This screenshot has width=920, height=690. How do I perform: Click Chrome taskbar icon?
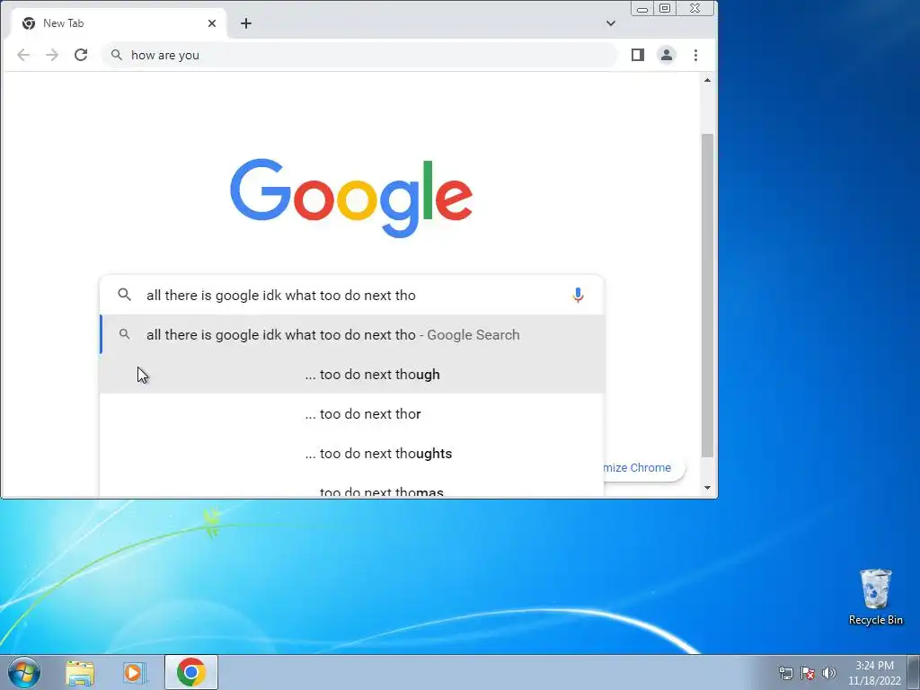(191, 672)
